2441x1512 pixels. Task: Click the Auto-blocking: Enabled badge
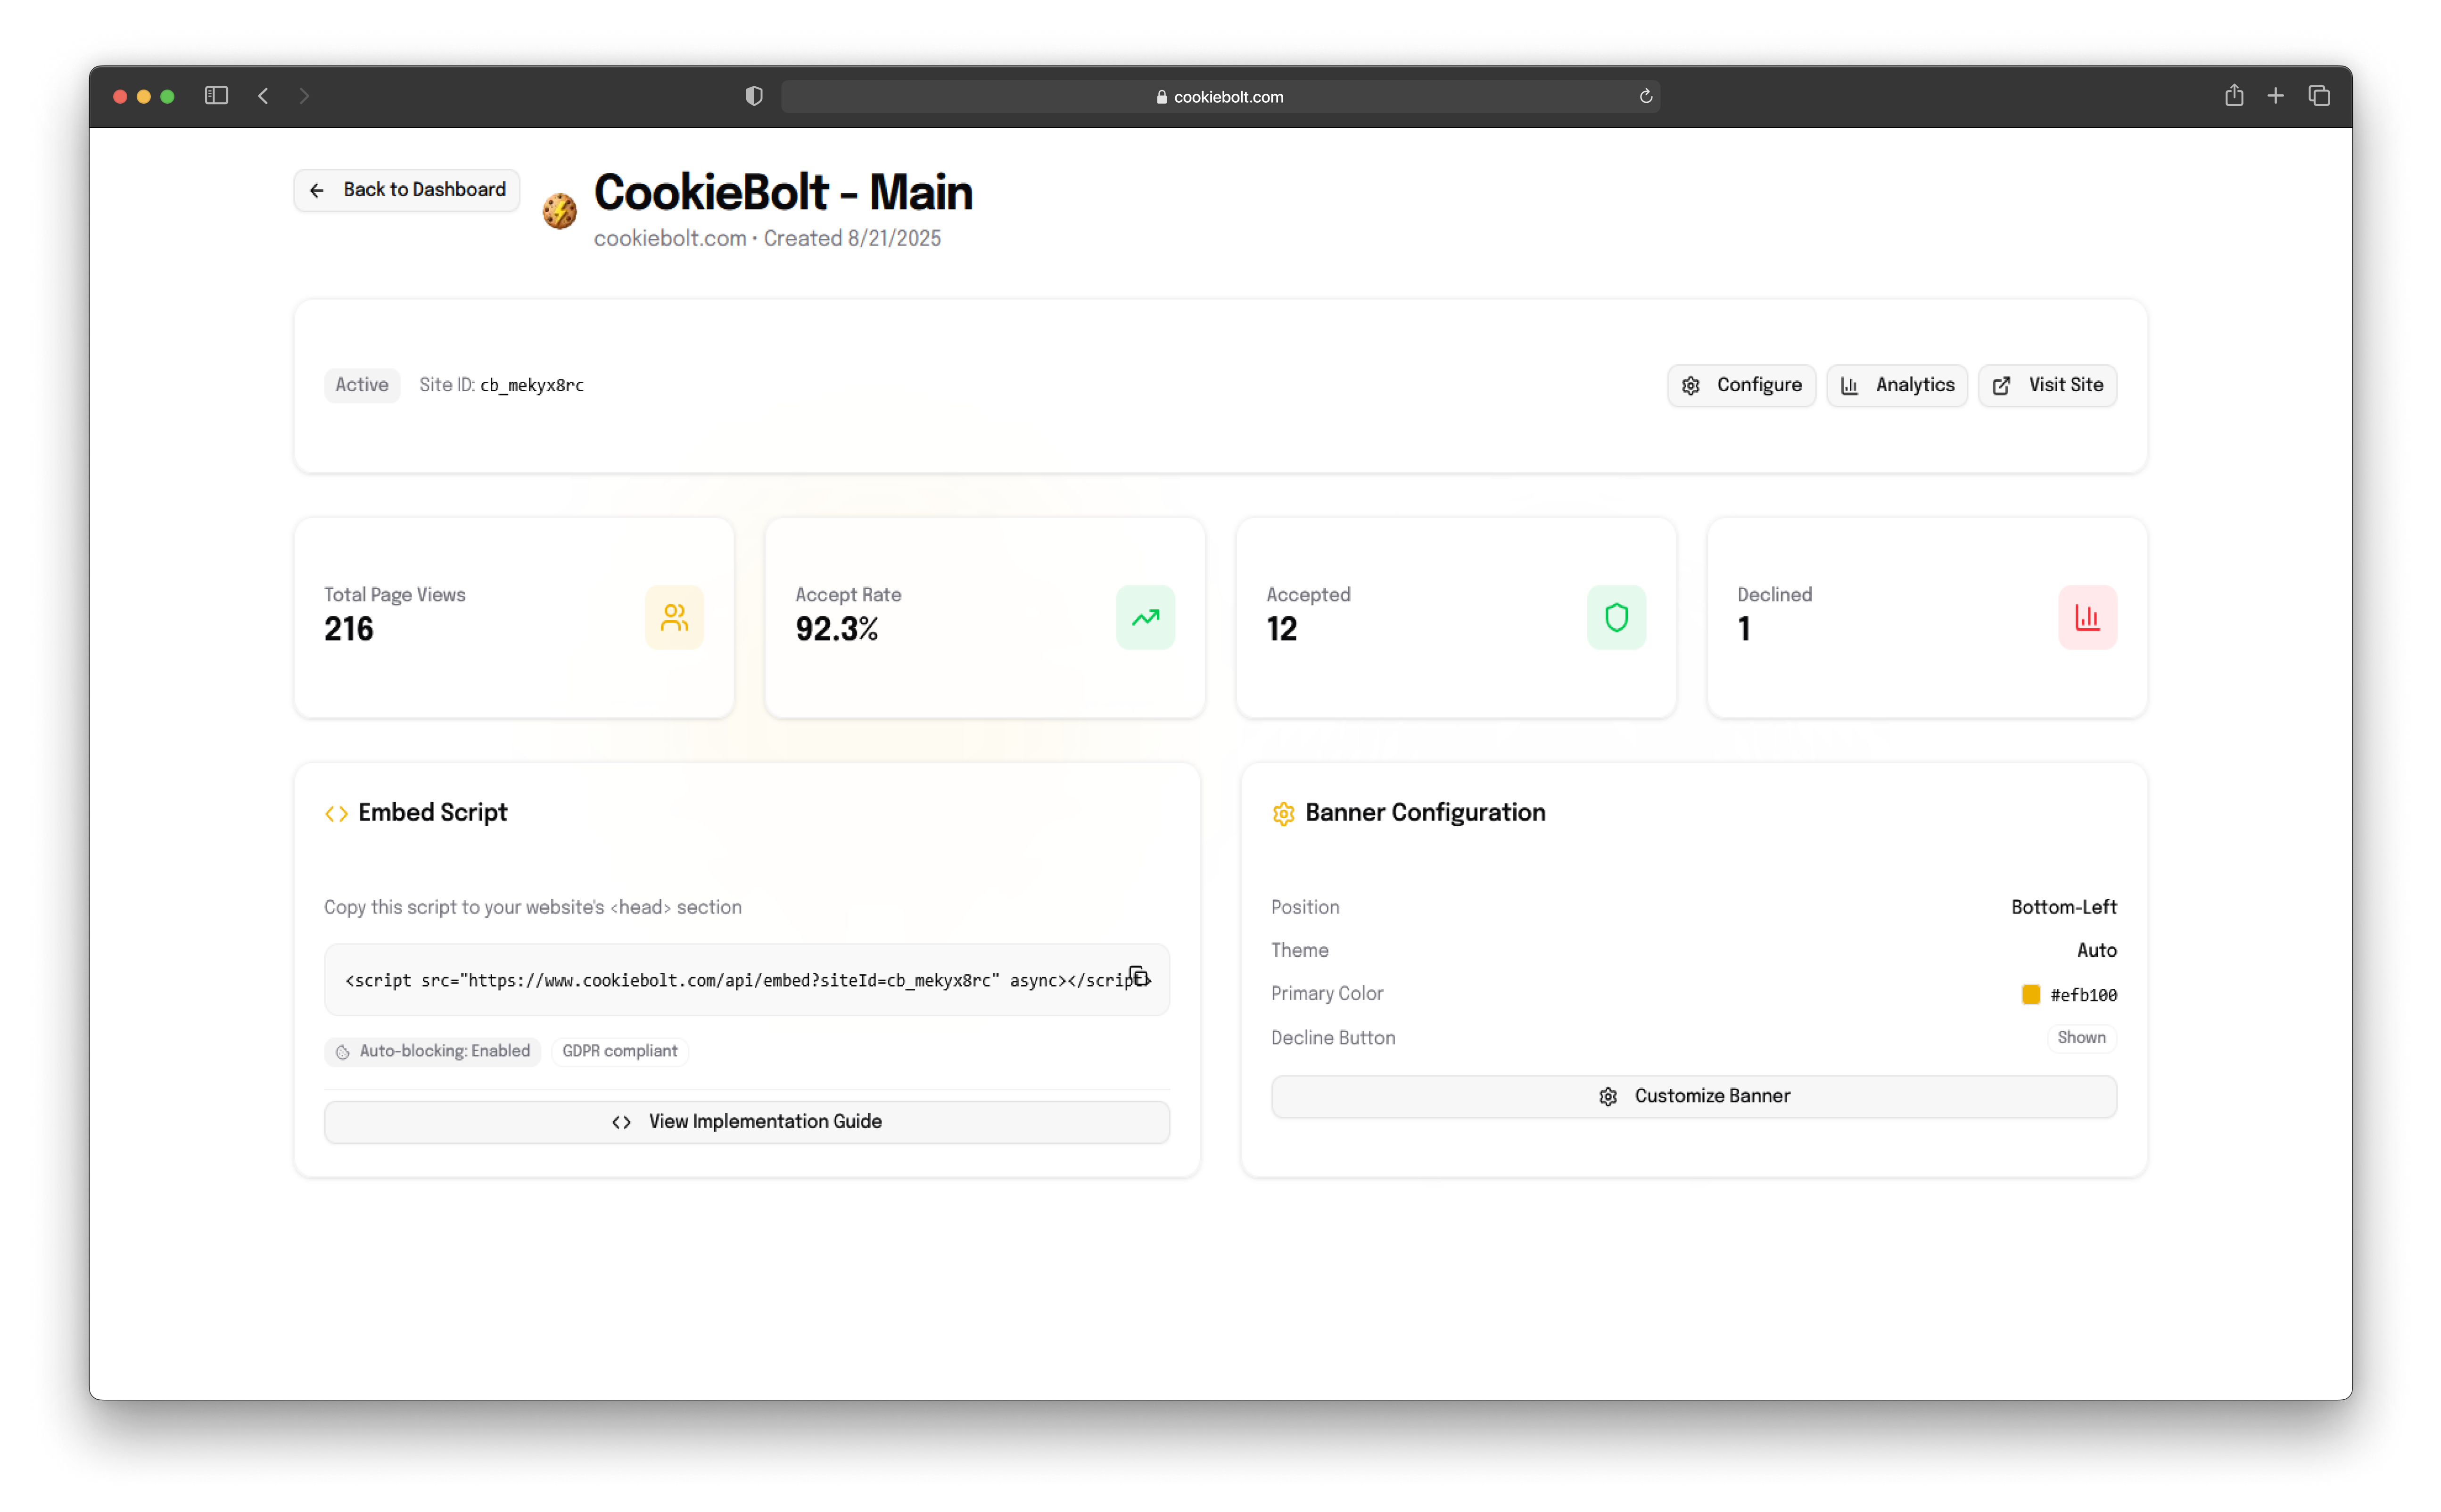432,1051
